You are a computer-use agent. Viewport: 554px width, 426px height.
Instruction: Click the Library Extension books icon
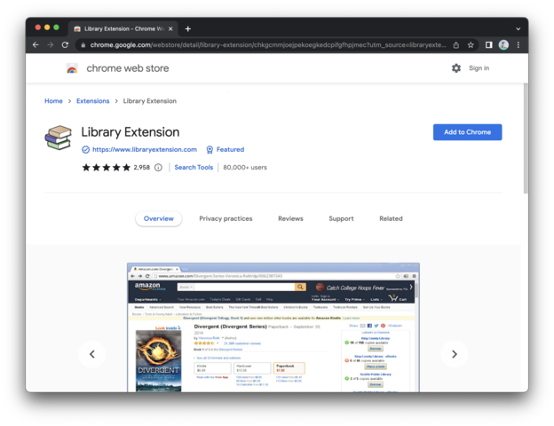(59, 138)
